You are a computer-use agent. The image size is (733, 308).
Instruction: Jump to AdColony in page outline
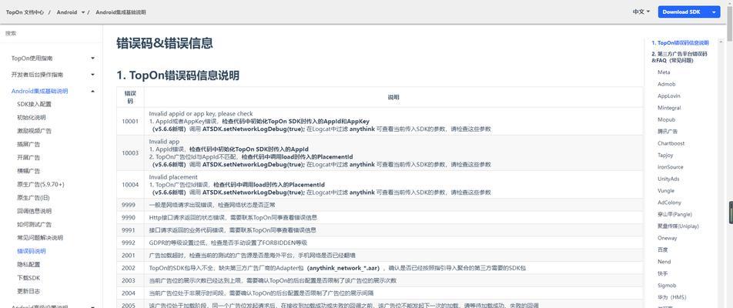click(x=668, y=203)
